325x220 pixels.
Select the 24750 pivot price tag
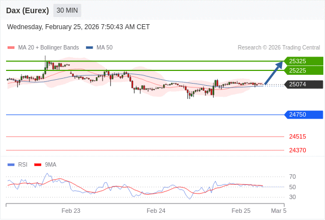click(304, 114)
